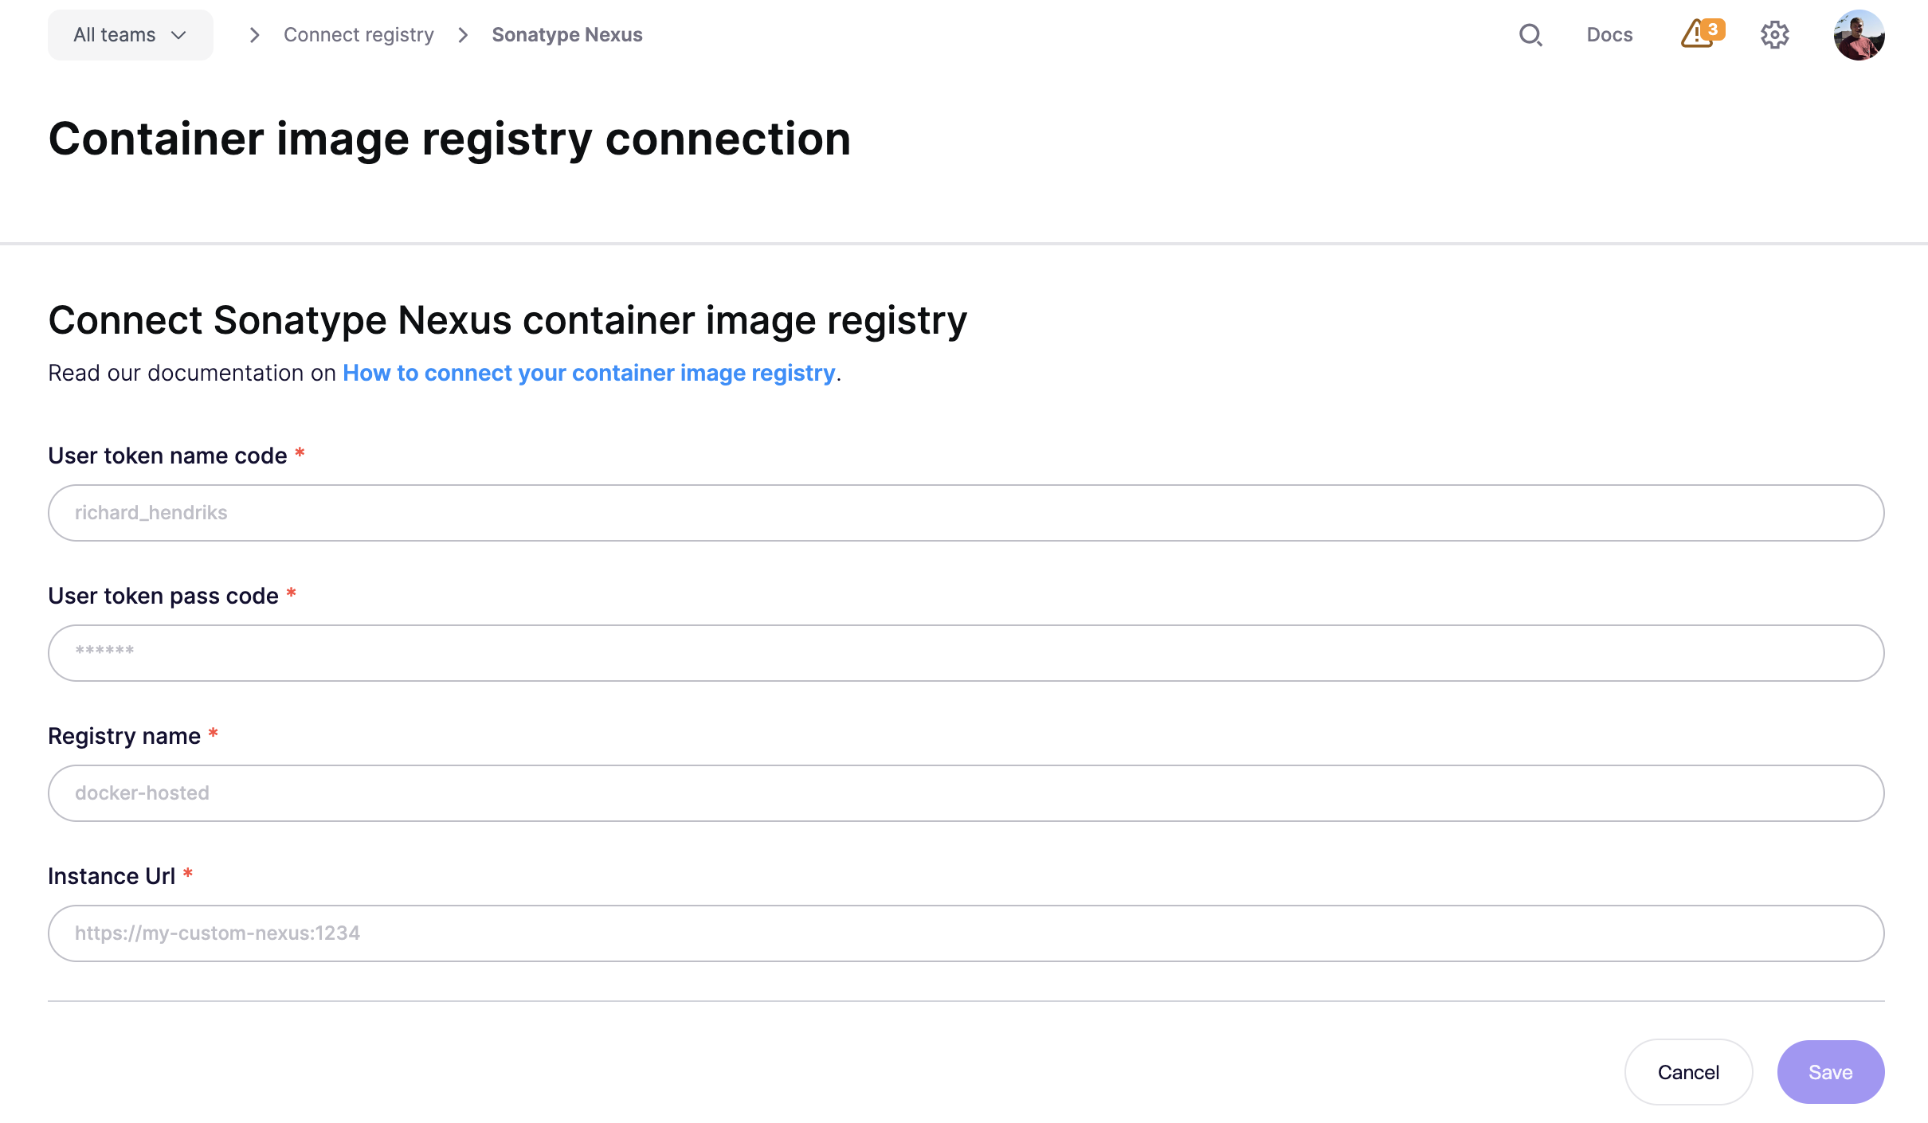The height and width of the screenshot is (1123, 1928).
Task: Focus the Instance Url input field
Action: pos(966,933)
